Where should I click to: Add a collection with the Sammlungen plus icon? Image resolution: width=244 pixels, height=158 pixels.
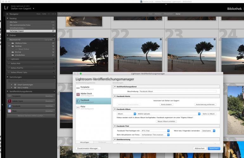click(54, 77)
